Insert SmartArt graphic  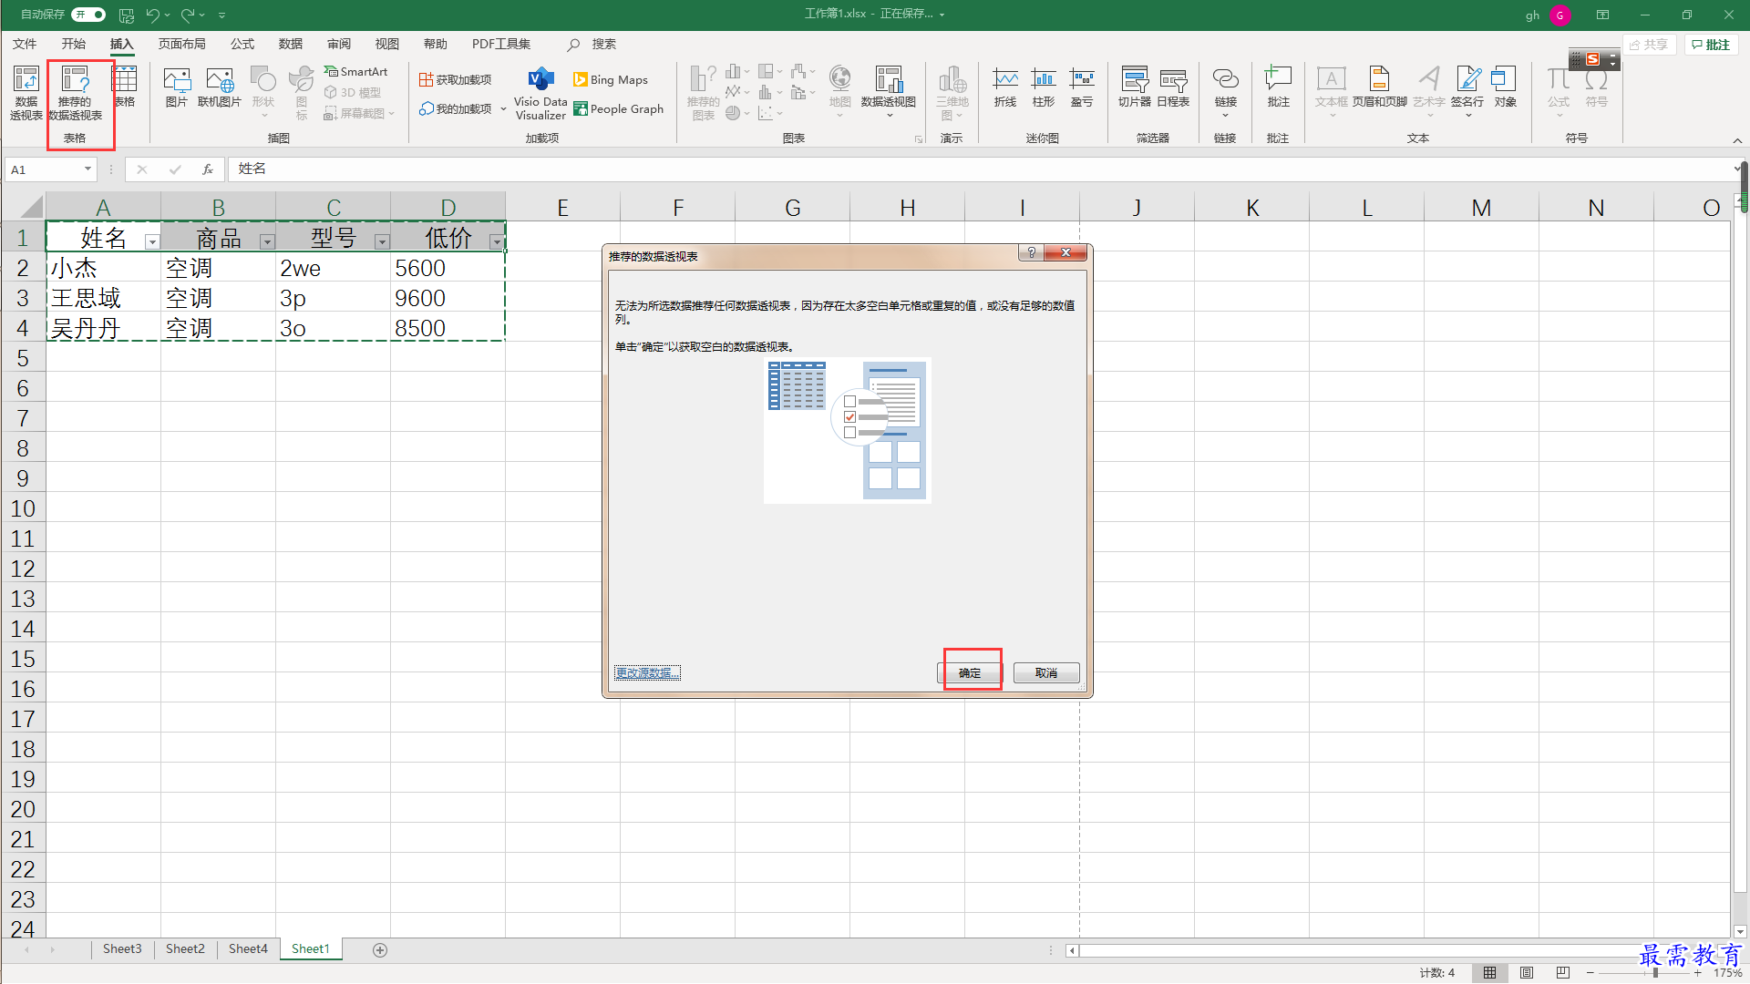coord(355,71)
